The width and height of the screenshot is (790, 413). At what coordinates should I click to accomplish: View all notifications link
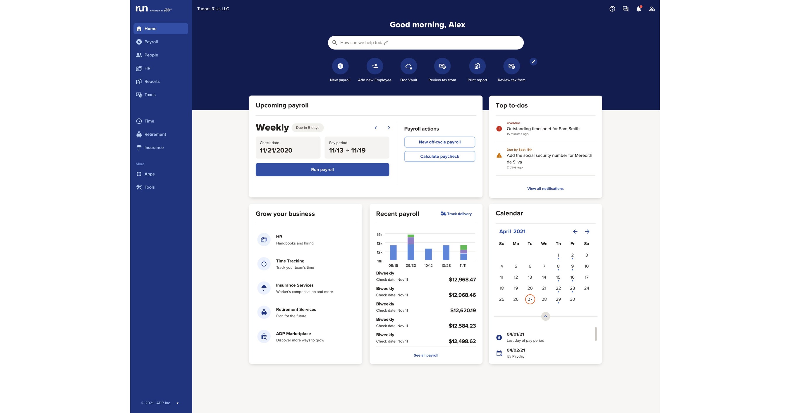click(x=545, y=188)
